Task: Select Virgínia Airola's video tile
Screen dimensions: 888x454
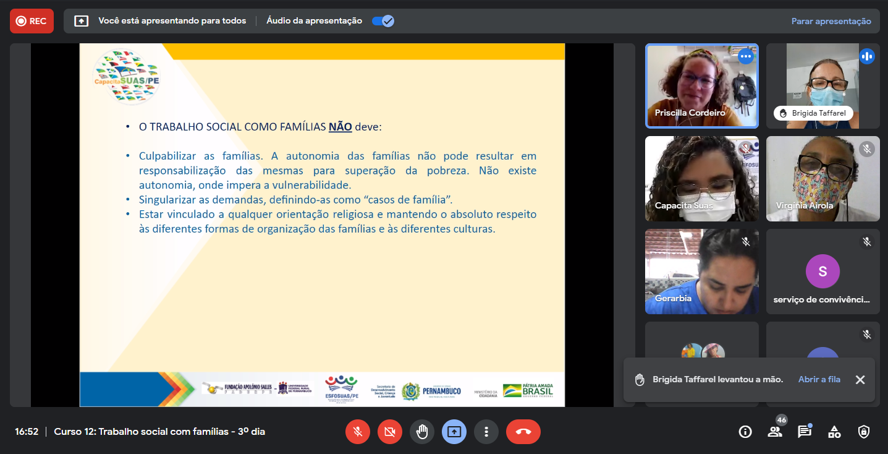Action: [x=822, y=179]
